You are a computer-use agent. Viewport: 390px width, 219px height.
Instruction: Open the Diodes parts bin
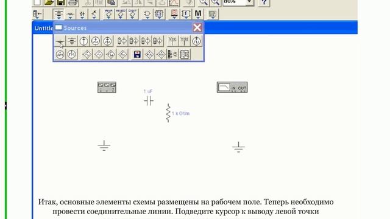(82, 14)
